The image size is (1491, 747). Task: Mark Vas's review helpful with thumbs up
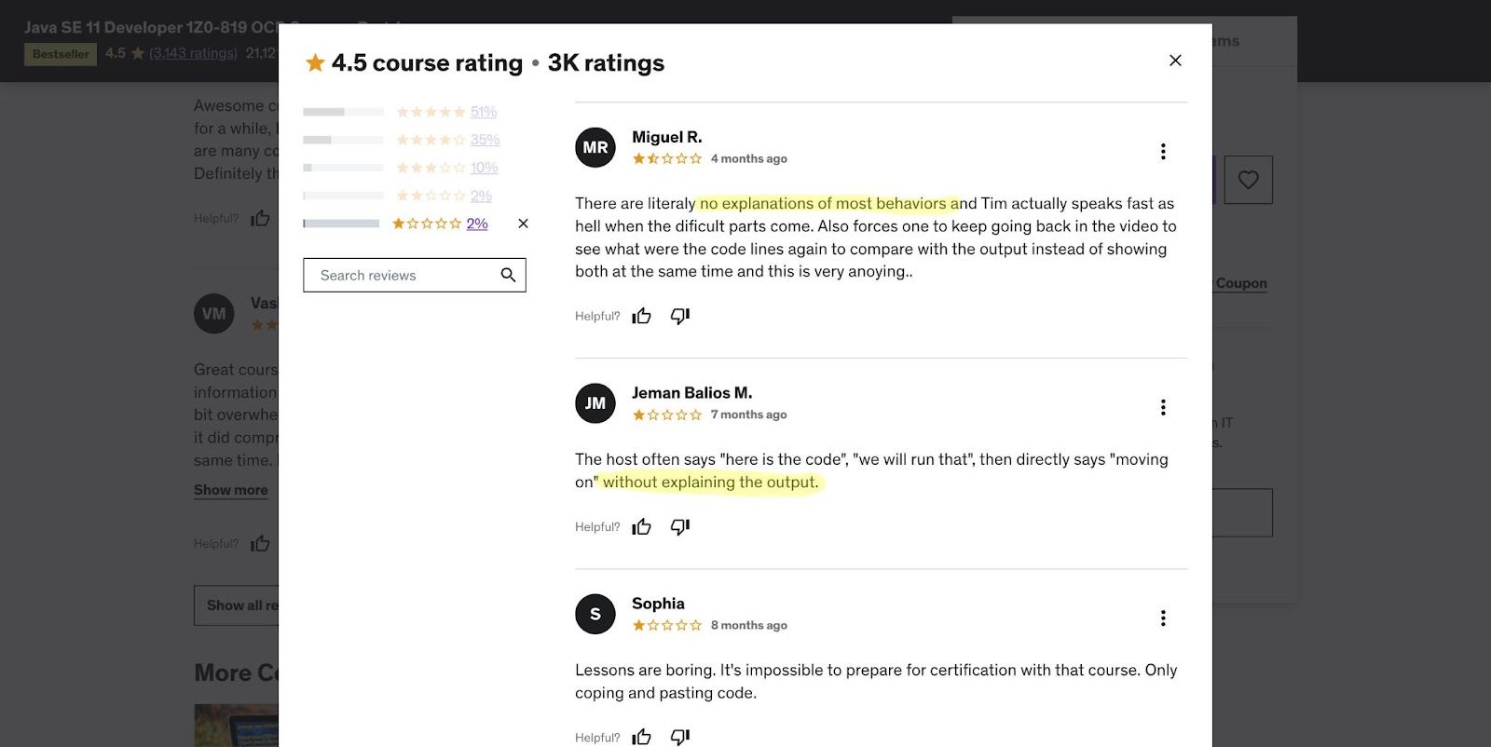pos(260,543)
